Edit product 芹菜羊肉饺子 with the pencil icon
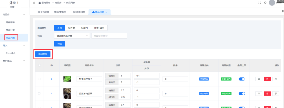The height and width of the screenshot is (108, 284). tap(259, 94)
